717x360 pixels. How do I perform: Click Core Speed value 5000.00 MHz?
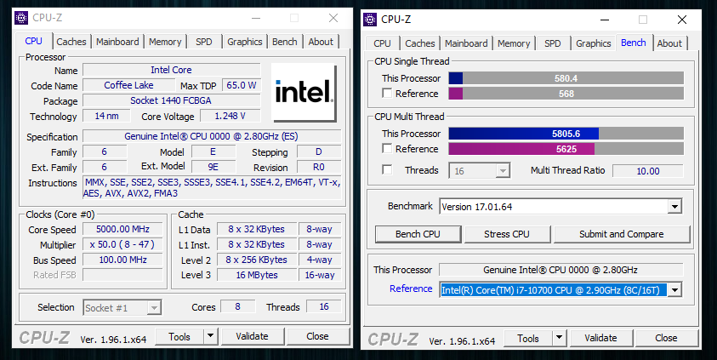coord(122,229)
